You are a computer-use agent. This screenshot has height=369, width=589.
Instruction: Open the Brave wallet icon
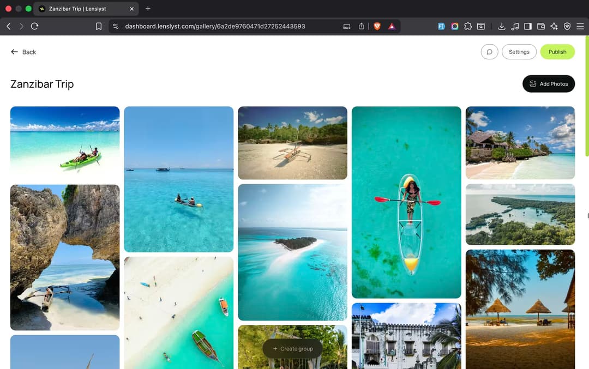[541, 26]
